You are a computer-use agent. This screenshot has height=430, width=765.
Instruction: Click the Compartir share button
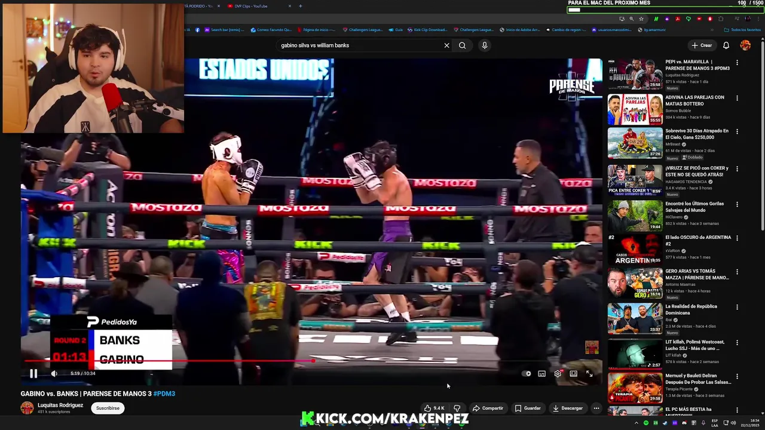[x=488, y=408]
